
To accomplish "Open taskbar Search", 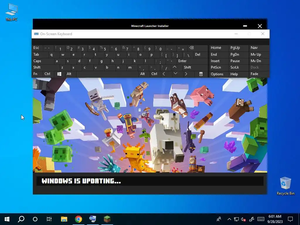I will click(21, 219).
